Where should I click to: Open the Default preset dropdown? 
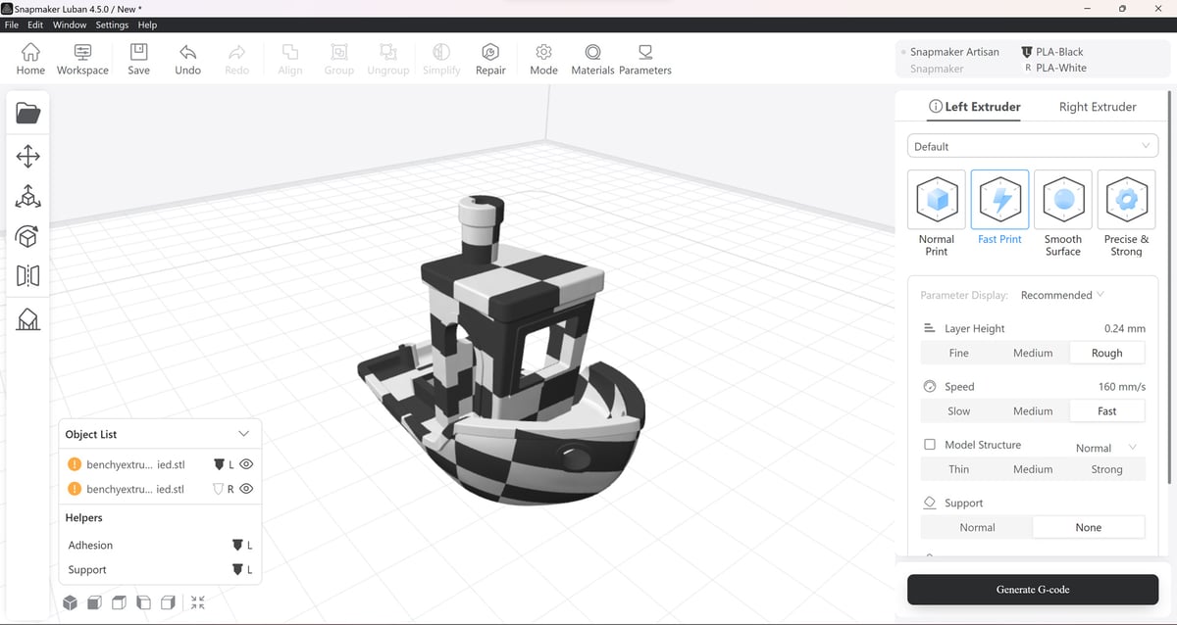pos(1033,146)
